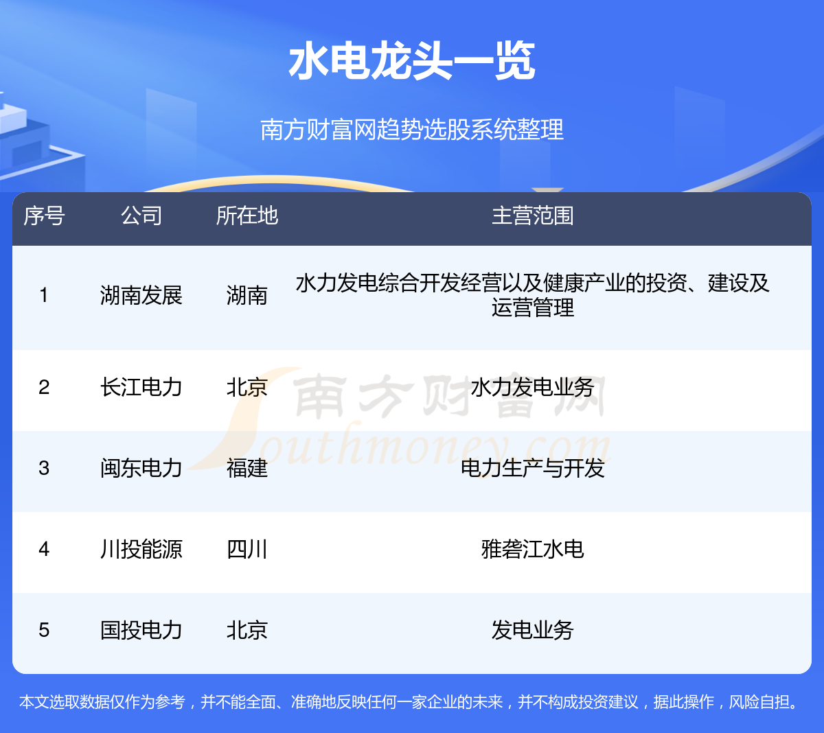Click 发电业务 scope in 国投电力 row

tap(533, 630)
